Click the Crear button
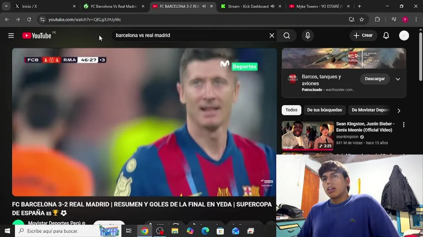 tap(363, 36)
